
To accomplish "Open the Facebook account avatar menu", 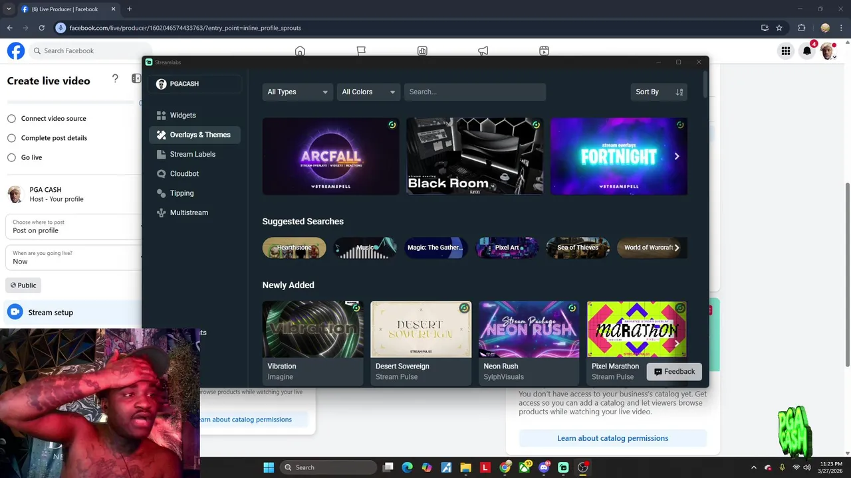I will [828, 51].
